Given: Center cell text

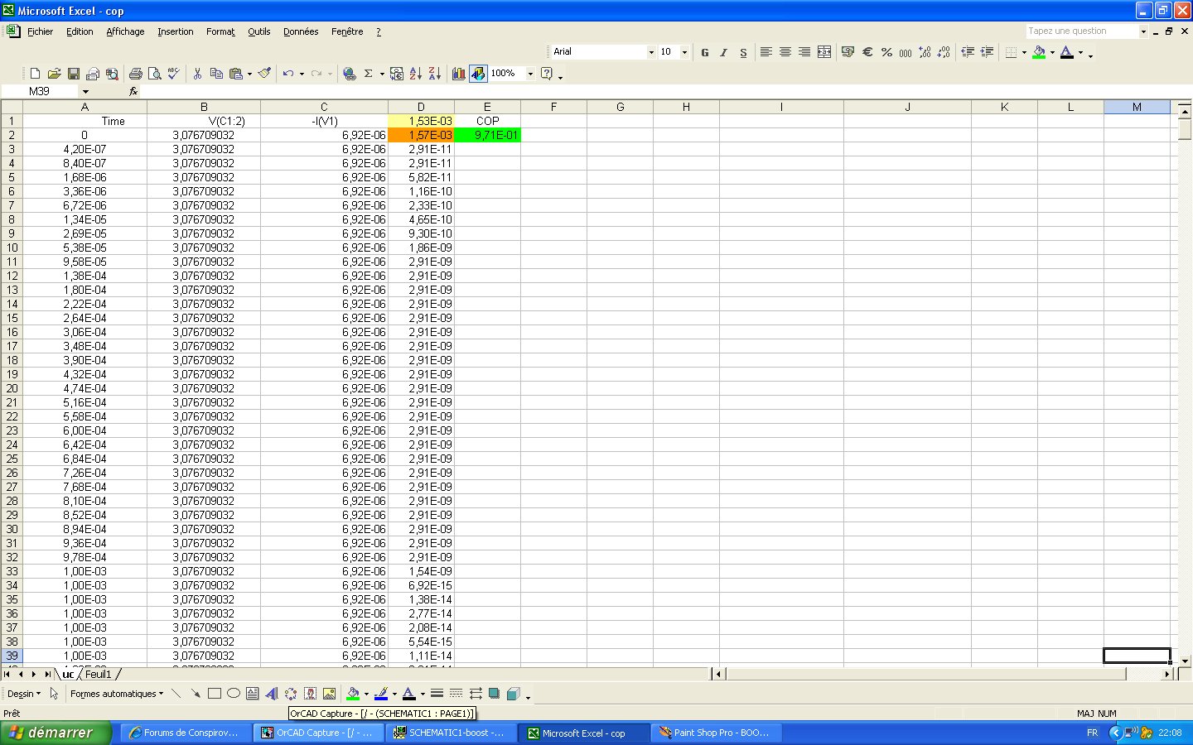Looking at the screenshot, I should coord(785,52).
